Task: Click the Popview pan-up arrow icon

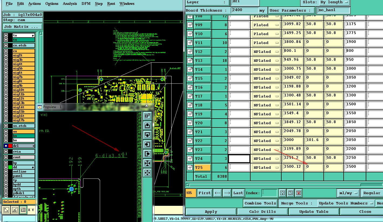Action: 147,125
